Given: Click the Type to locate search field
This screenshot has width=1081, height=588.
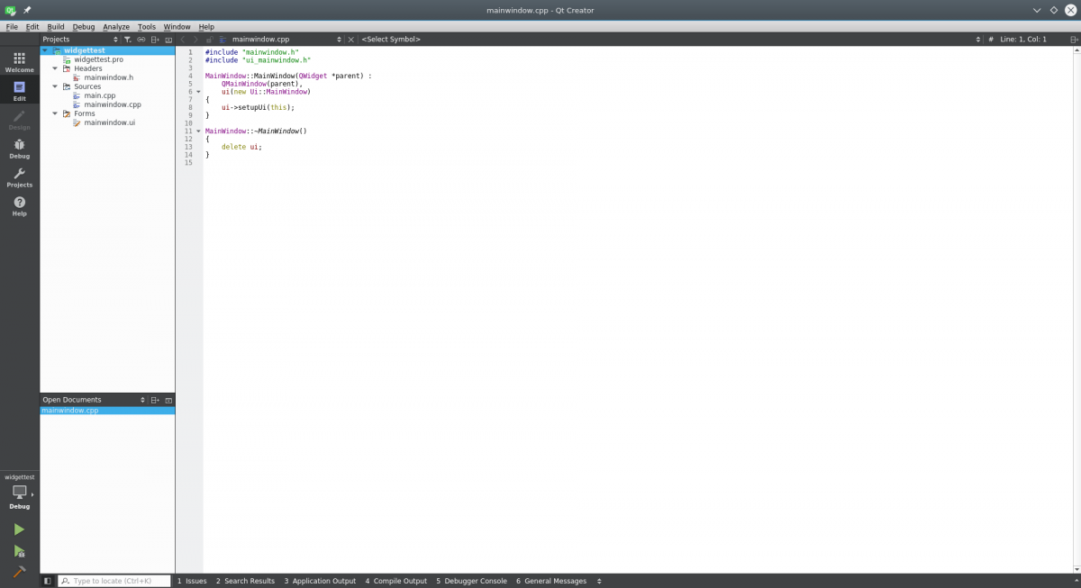Looking at the screenshot, I should [119, 581].
